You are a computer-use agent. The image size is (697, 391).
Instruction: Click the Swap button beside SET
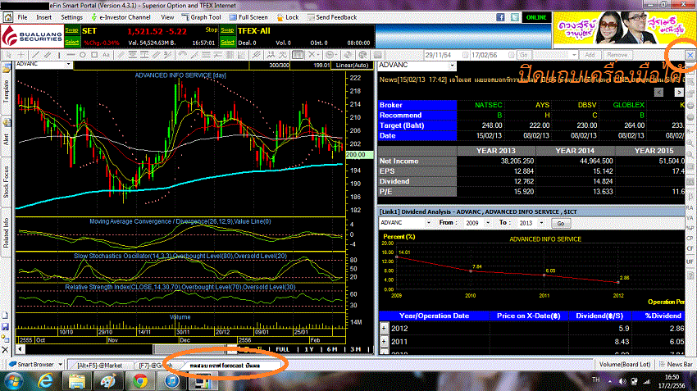click(x=71, y=30)
